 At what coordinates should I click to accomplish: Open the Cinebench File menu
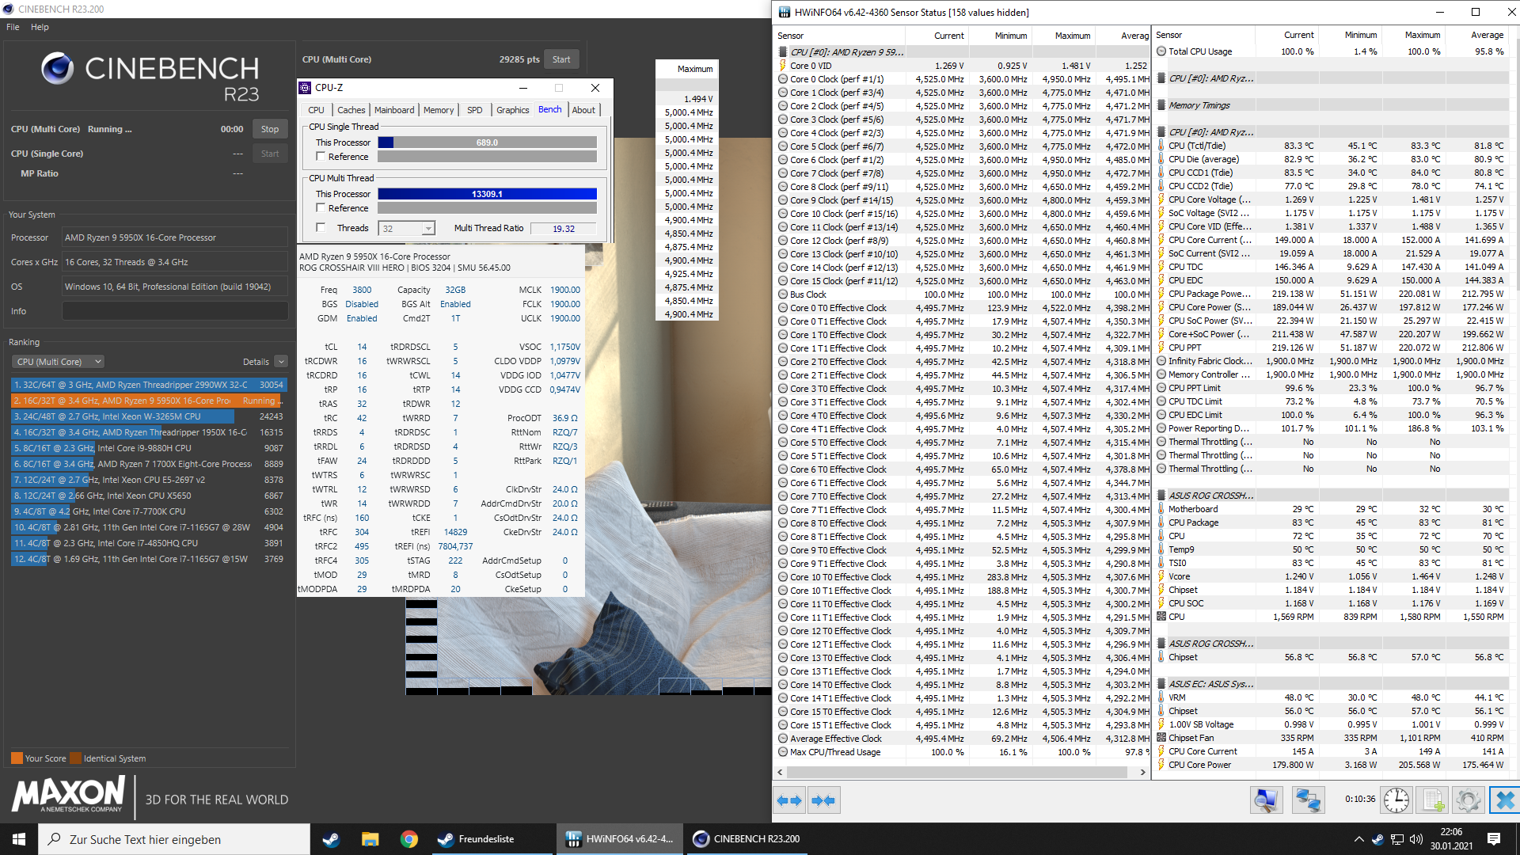(13, 27)
